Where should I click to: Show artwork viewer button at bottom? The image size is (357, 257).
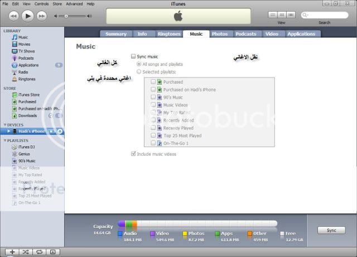pyautogui.click(x=53, y=252)
